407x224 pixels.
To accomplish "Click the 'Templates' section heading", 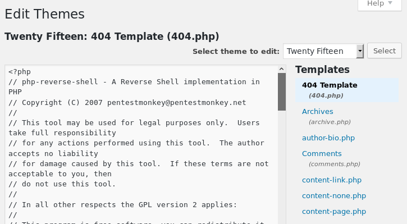I will pyautogui.click(x=322, y=70).
